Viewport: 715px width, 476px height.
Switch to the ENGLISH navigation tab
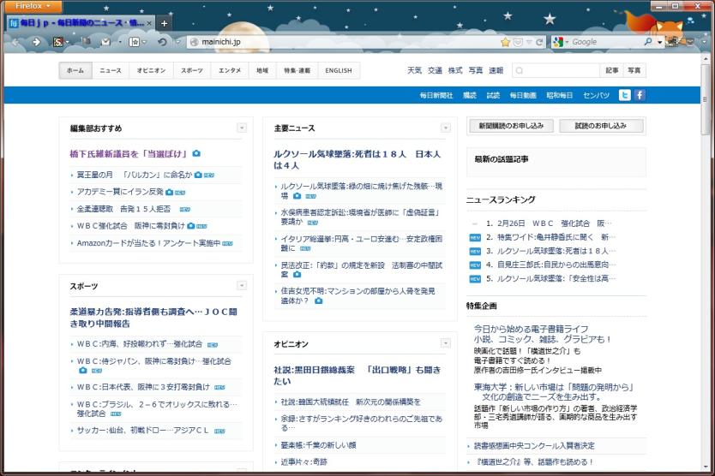339,70
